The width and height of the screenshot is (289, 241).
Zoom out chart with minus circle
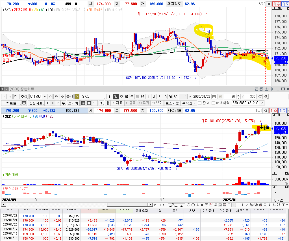(x=188, y=205)
